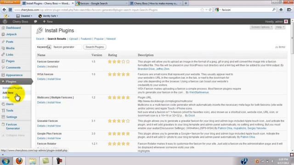Image resolution: width=294 pixels, height=165 pixels.
Task: Install the Multicons plugin now
Action: point(54,103)
